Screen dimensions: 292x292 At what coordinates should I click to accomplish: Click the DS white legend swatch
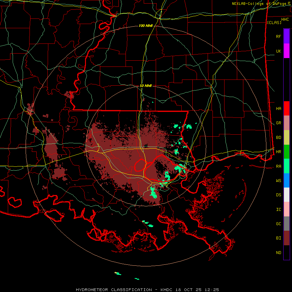pos(286,195)
